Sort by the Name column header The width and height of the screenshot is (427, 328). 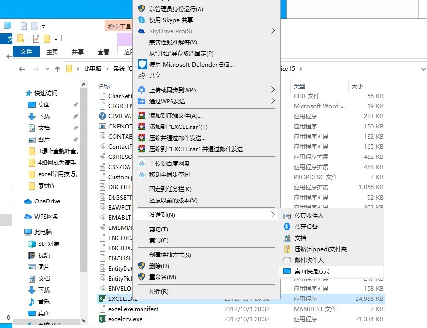104,86
